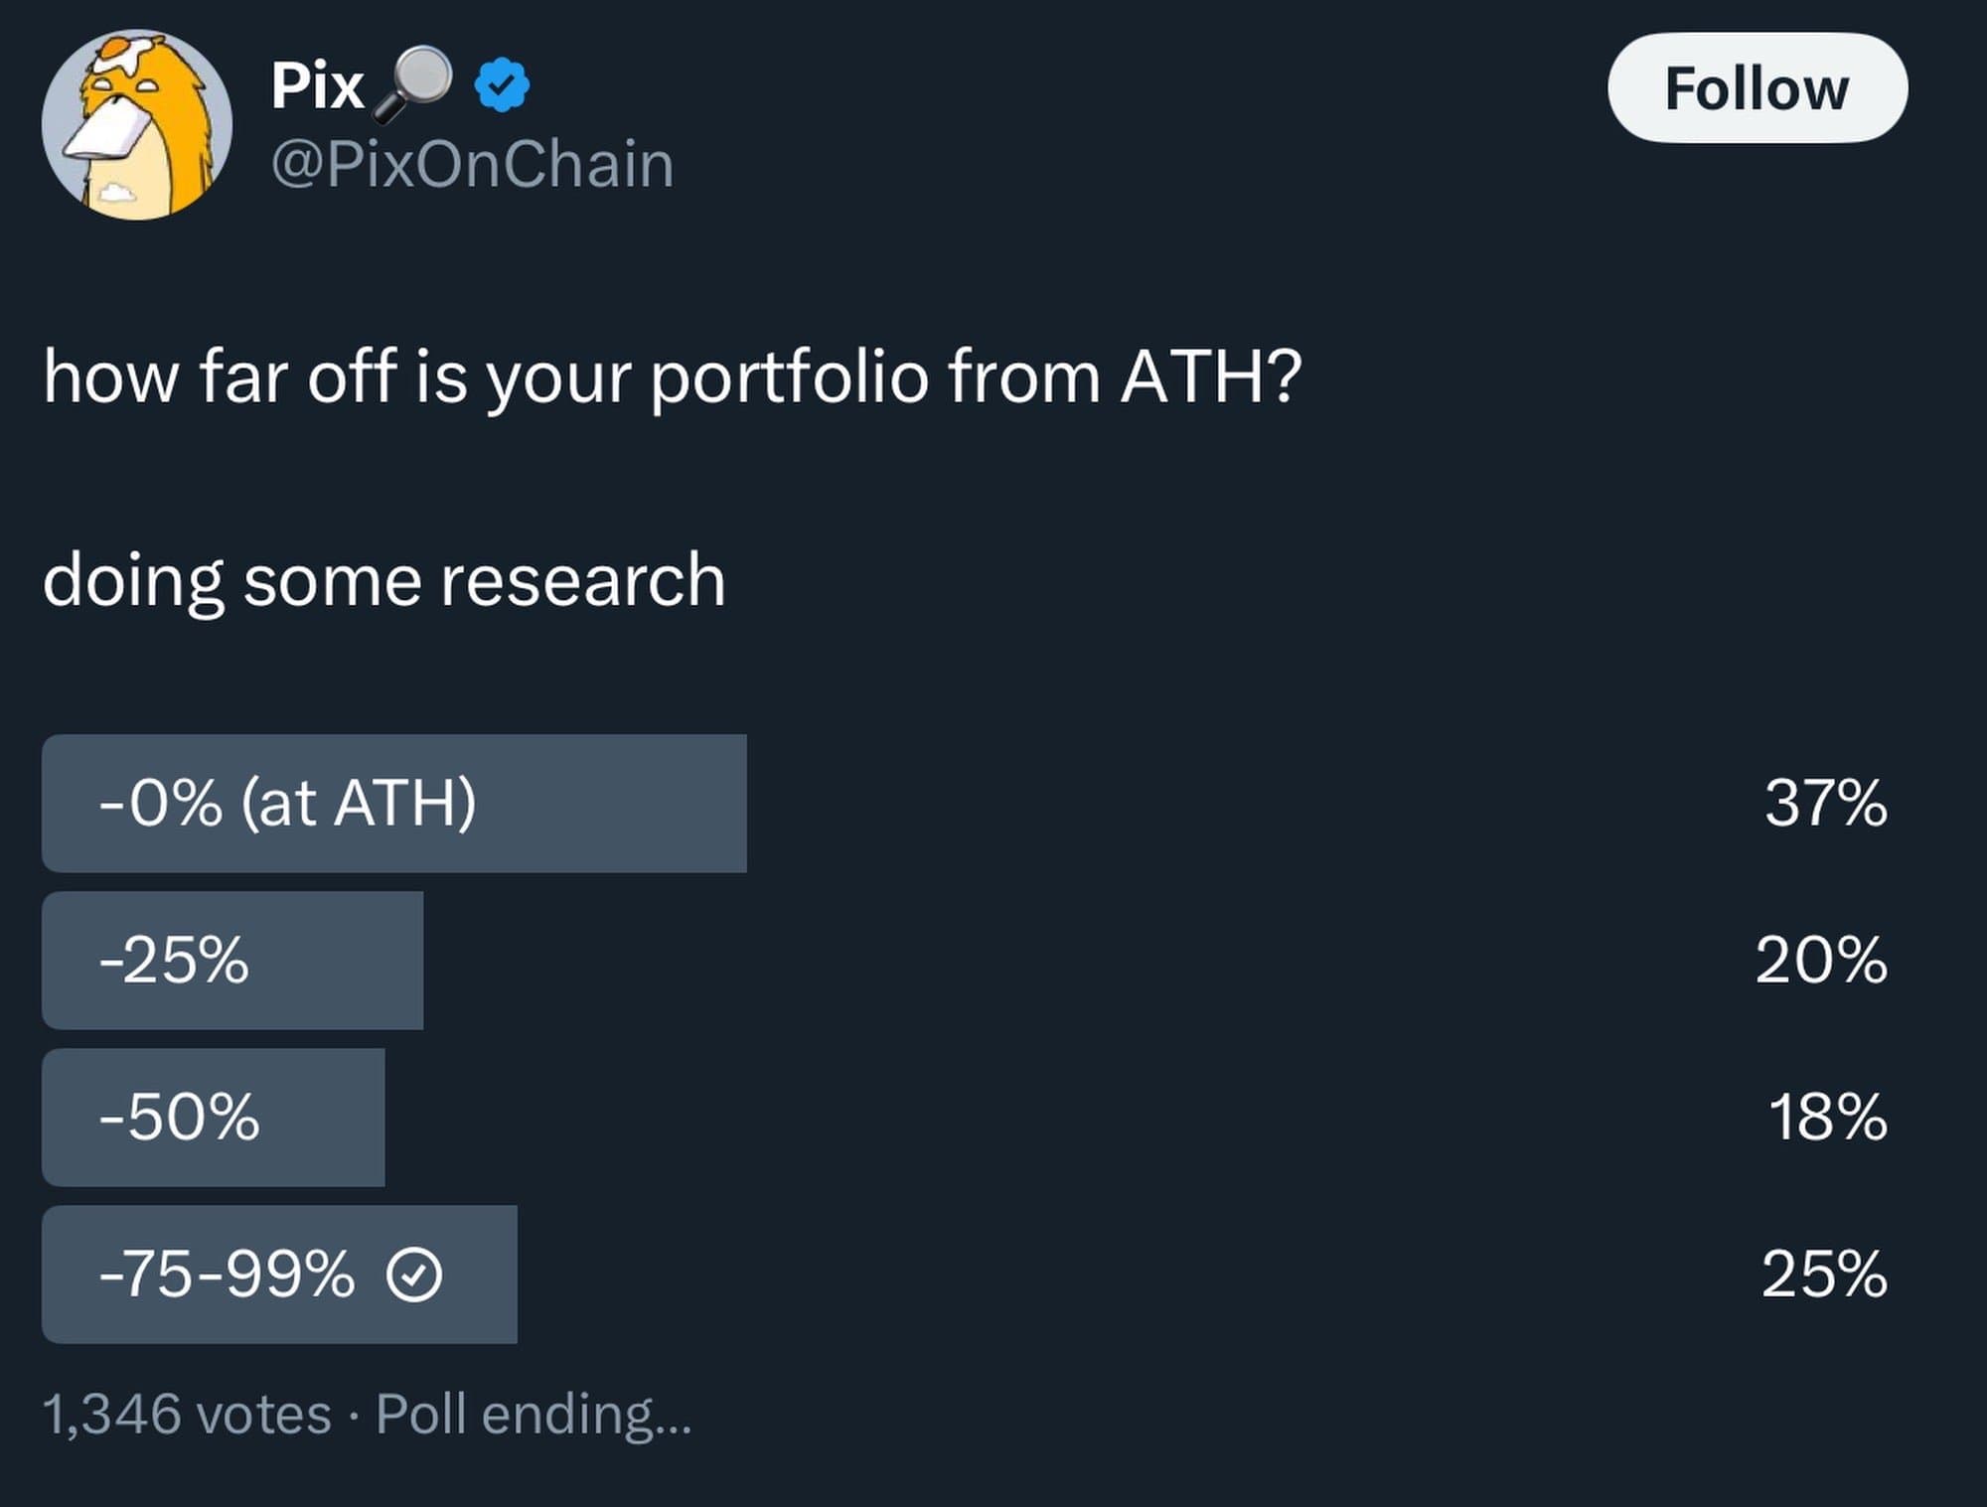
Task: Click the 25% result label
Action: pyautogui.click(x=1823, y=1275)
